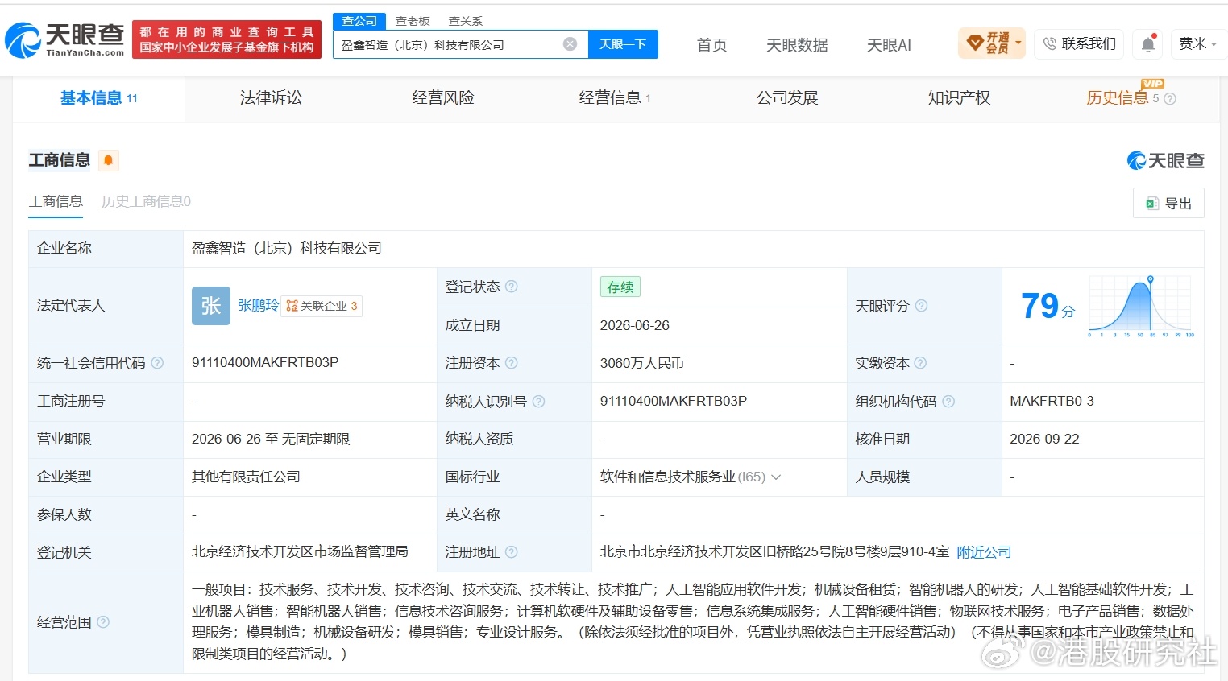
Task: Open the 经营信息 tab
Action: (614, 98)
